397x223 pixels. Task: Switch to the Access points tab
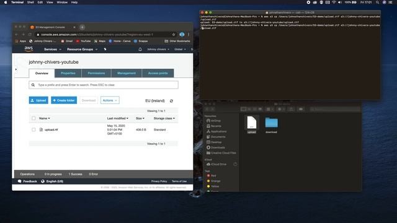[158, 73]
